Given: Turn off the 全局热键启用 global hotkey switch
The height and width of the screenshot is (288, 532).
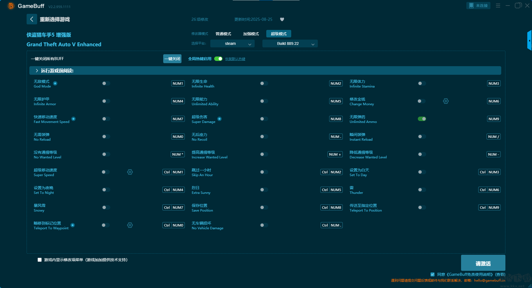Looking at the screenshot, I should (x=218, y=59).
